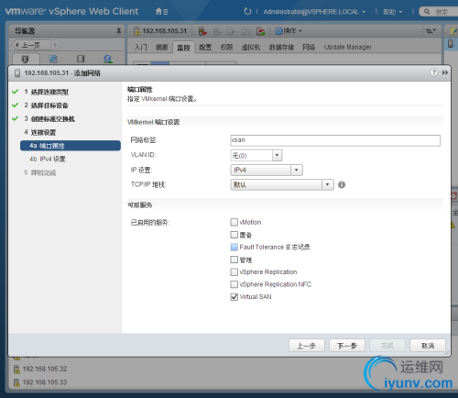Image resolution: width=458 pixels, height=398 pixels.
Task: Click the refresh icon in the header
Action: (x=247, y=11)
